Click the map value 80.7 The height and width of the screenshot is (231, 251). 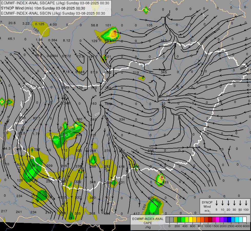click(x=37, y=118)
